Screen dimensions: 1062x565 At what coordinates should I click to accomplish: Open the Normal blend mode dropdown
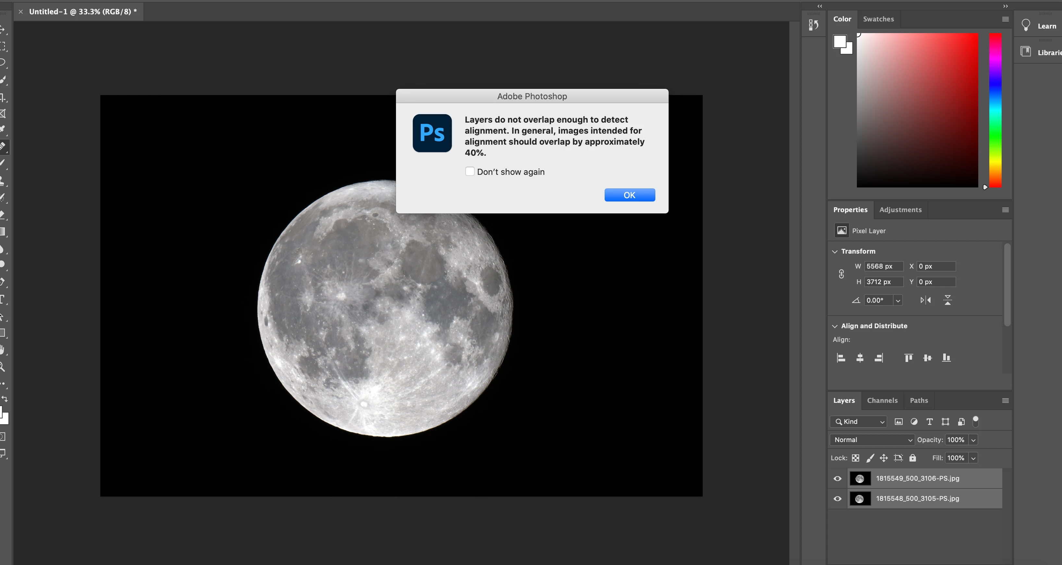872,440
